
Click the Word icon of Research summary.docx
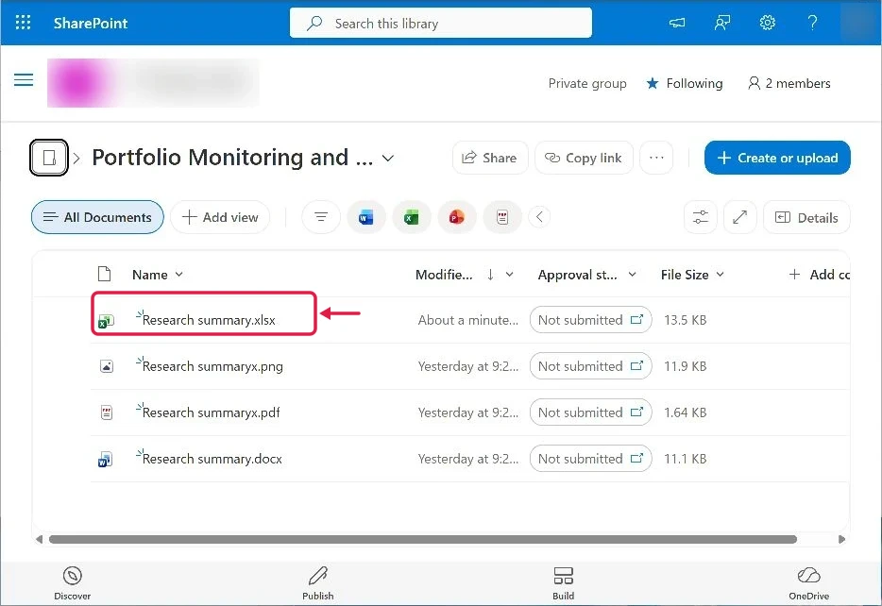[105, 460]
